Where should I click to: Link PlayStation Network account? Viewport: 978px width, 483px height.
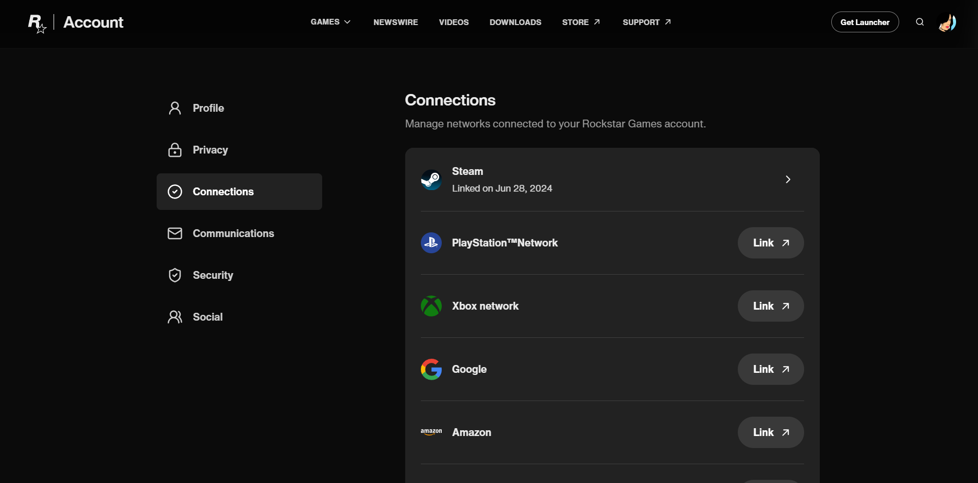pyautogui.click(x=771, y=243)
